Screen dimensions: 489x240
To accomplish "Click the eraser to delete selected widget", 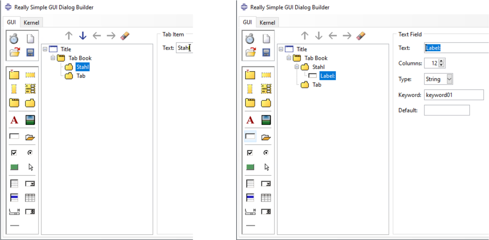I will coord(126,36).
